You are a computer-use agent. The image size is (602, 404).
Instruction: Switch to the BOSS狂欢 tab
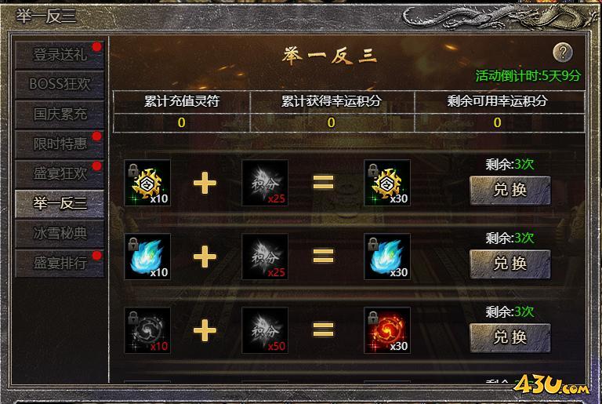[x=60, y=84]
